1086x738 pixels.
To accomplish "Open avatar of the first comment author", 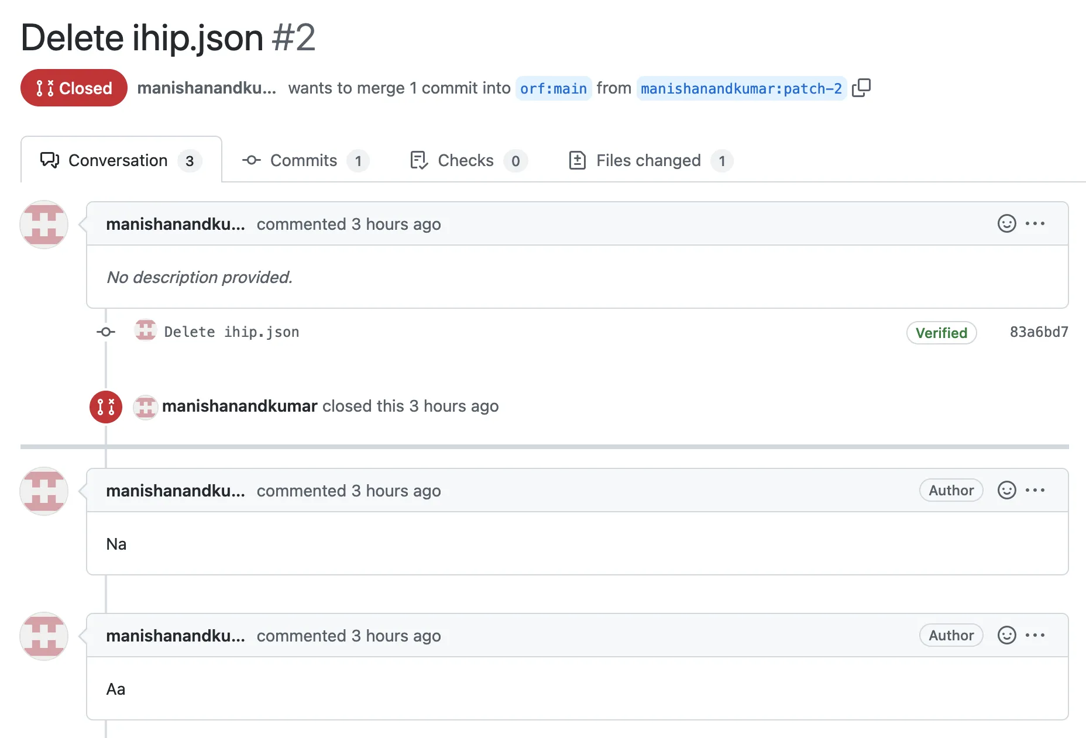I will pos(44,225).
